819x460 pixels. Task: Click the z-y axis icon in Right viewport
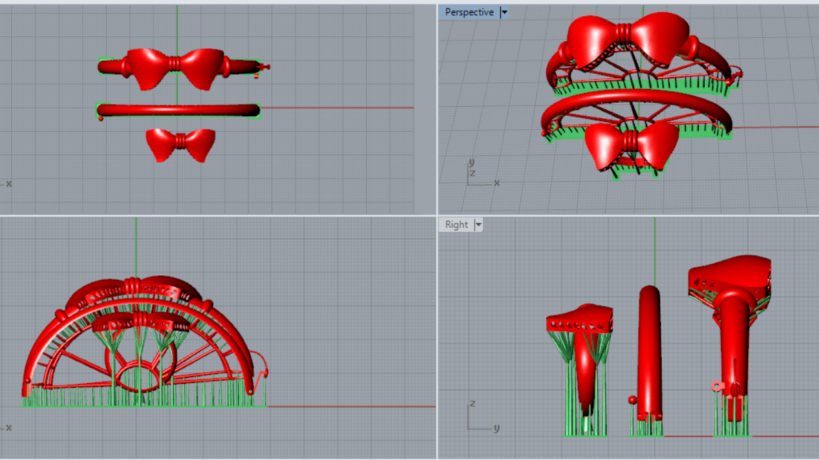pos(480,417)
